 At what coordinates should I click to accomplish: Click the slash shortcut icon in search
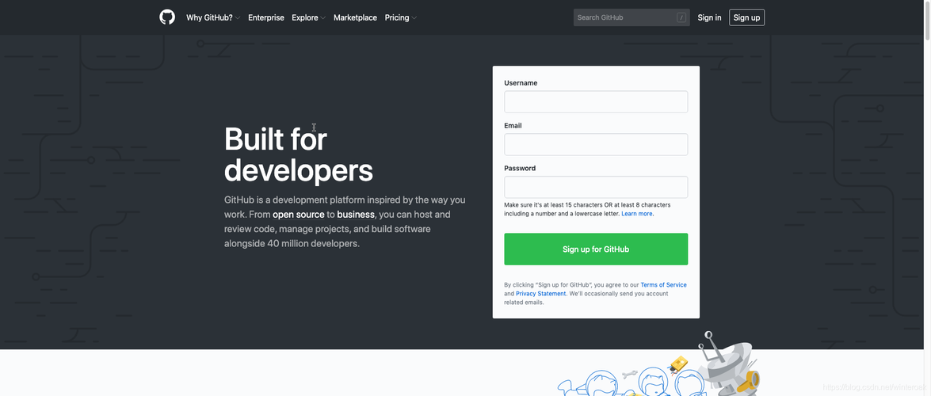click(x=681, y=17)
